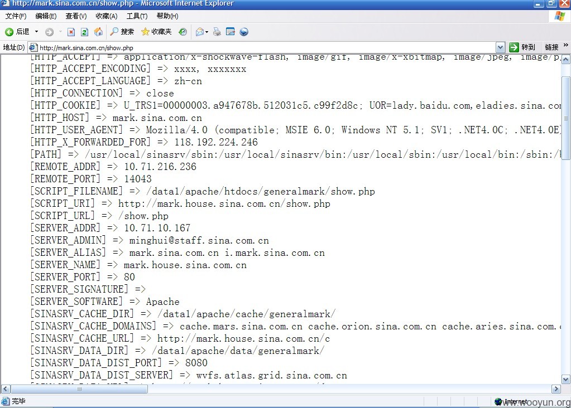Open the History clock icon
Screen dimensions: 571x408
click(183, 32)
